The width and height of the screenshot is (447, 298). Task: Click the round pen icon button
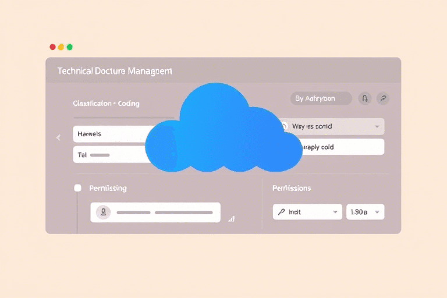tap(382, 98)
